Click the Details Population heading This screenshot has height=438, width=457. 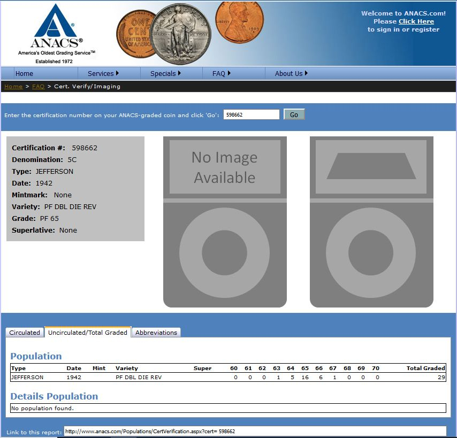point(54,396)
